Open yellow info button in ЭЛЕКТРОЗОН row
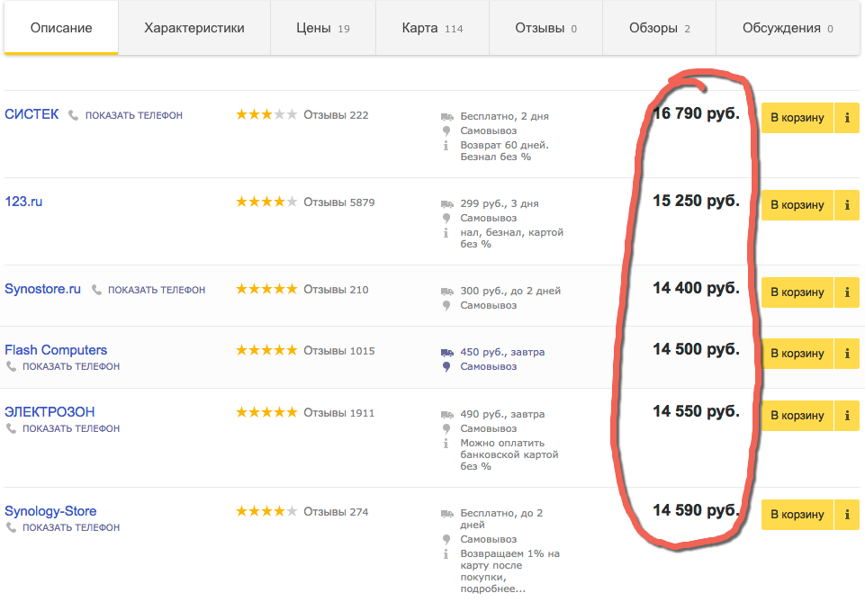This screenshot has height=602, width=865. coord(847,415)
